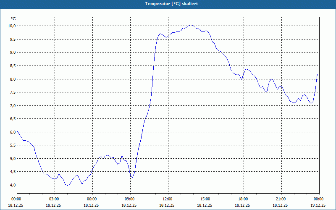Click the 10,0 y-axis label
Image resolution: width=336 pixels, height=210 pixels.
(12, 26)
